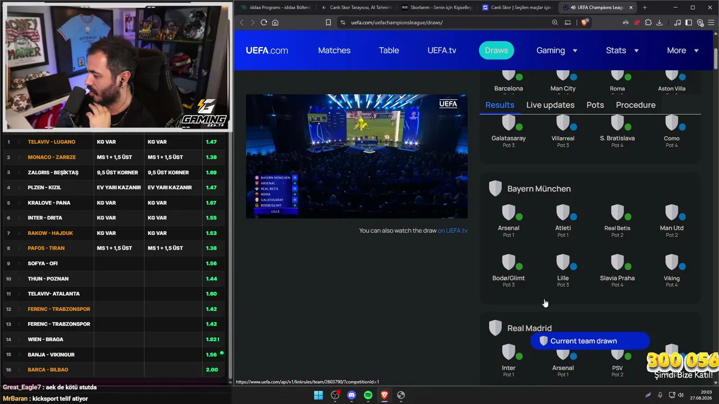Switch to Canlı Skor Seçilen maçlar tab
Viewport: 719px width, 404px height.
click(518, 7)
